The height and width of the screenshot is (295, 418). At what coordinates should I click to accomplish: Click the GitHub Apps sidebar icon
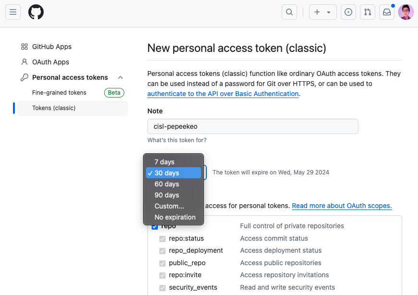click(24, 47)
